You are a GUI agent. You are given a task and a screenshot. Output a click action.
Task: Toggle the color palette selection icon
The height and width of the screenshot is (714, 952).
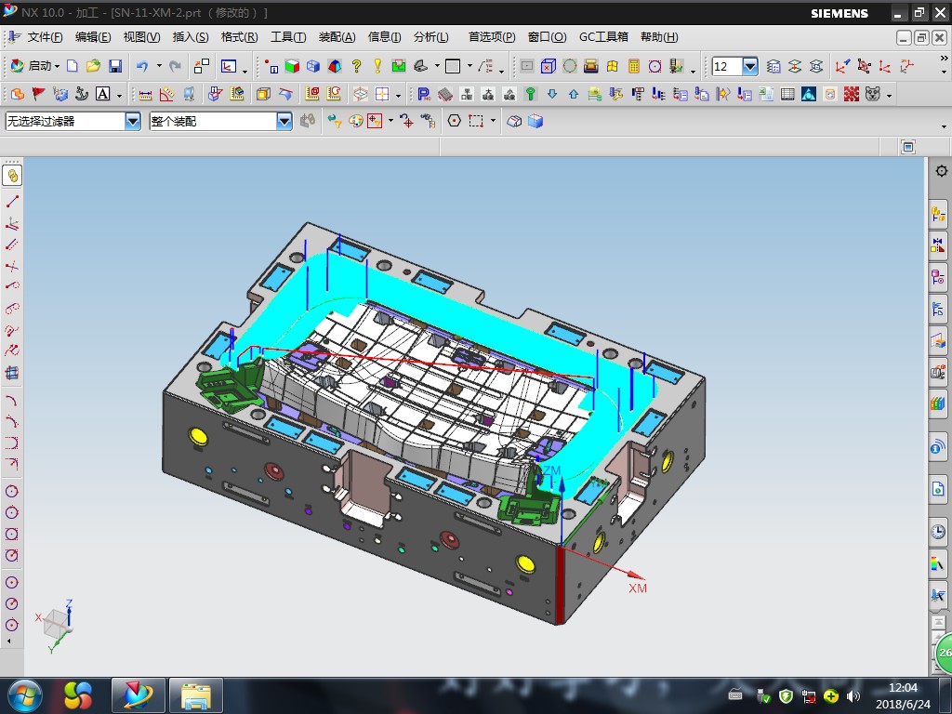tap(355, 121)
